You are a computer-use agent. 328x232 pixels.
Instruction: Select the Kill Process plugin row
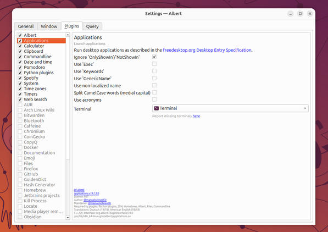(x=41, y=201)
